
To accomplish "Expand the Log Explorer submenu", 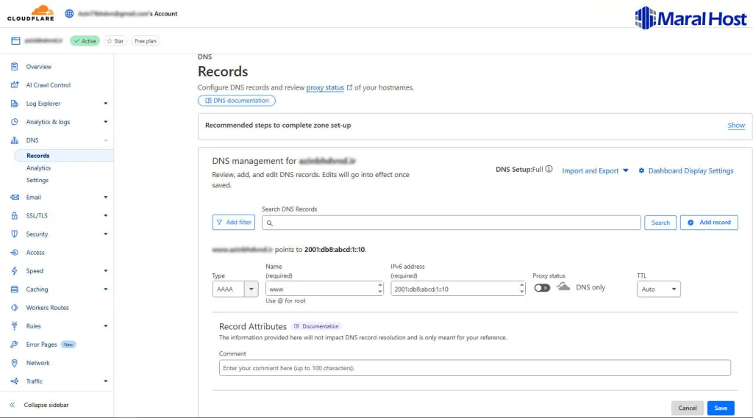I will [x=106, y=104].
